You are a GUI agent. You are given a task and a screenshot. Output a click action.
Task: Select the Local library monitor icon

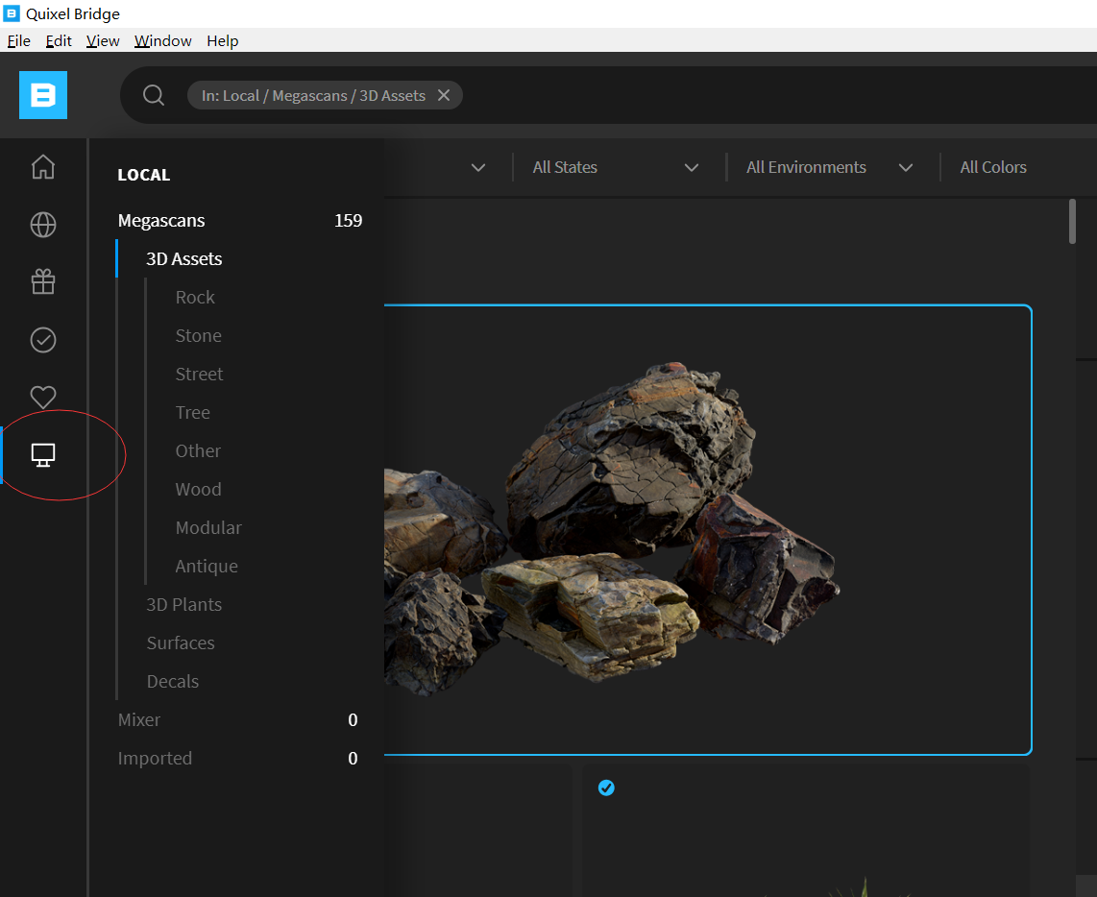(x=42, y=454)
